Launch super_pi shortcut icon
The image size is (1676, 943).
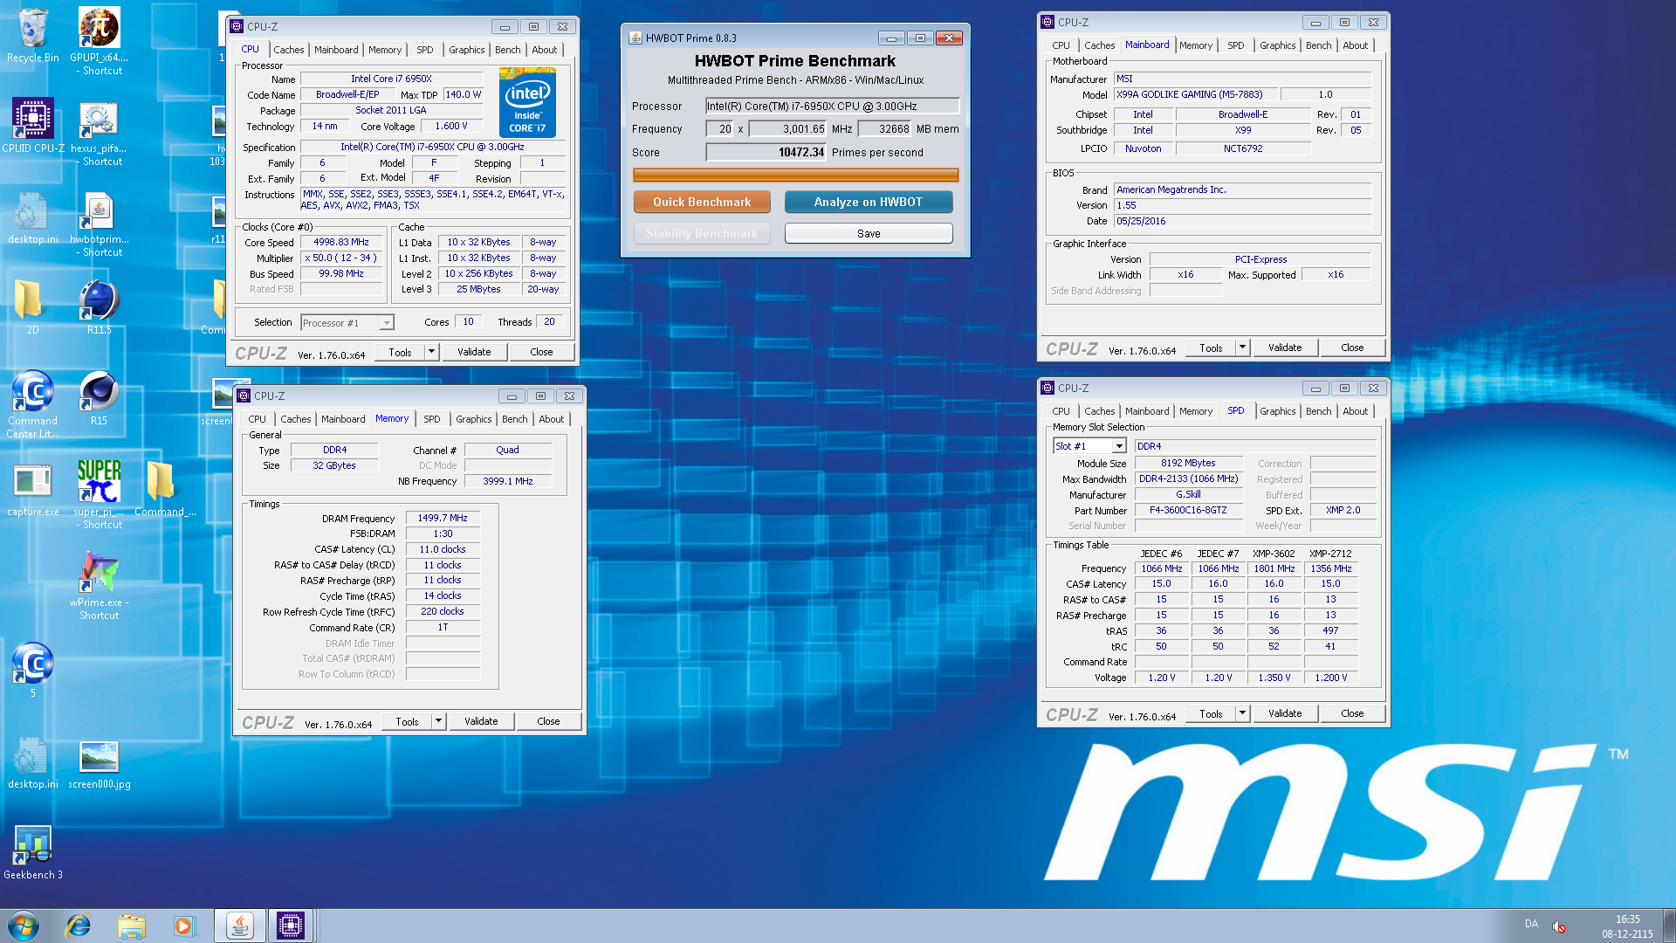[x=100, y=494]
